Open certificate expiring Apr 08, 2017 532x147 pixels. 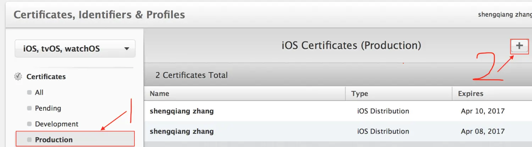click(x=182, y=132)
